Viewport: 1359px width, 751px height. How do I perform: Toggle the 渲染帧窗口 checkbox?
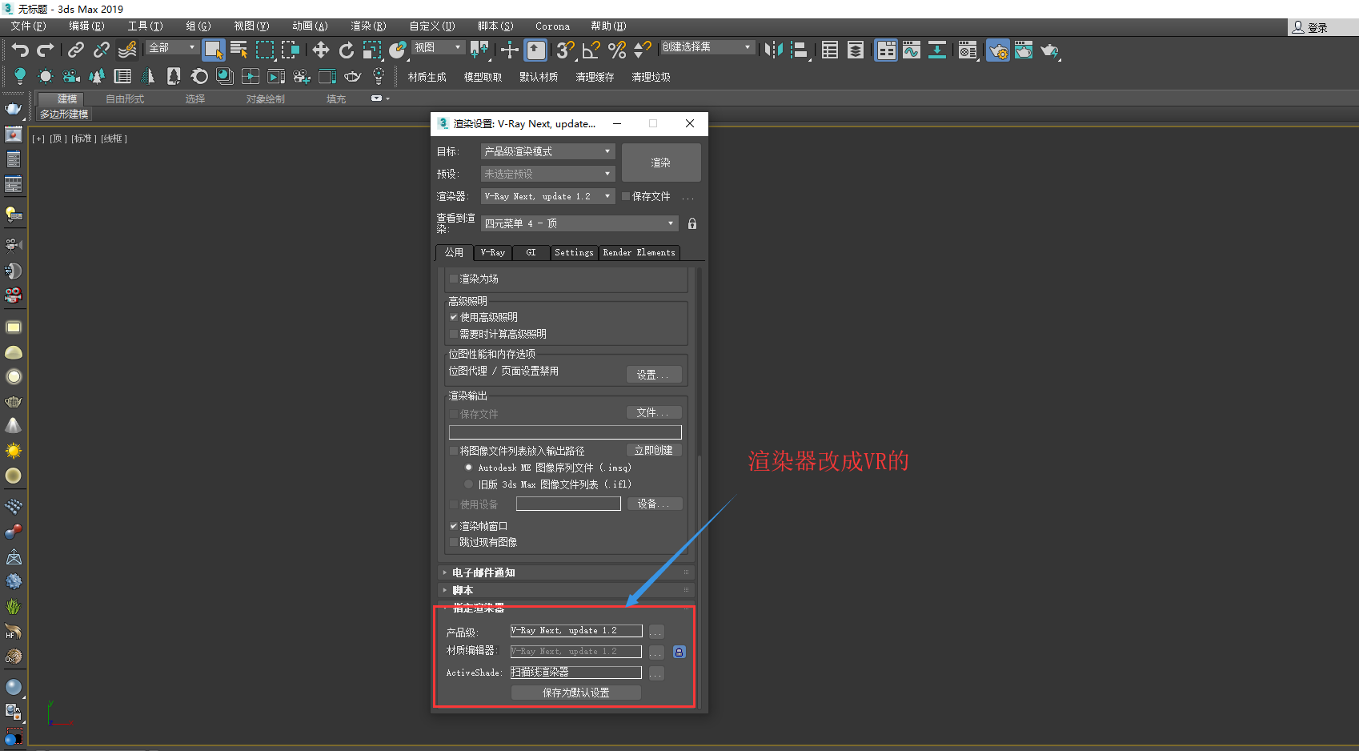pos(454,526)
